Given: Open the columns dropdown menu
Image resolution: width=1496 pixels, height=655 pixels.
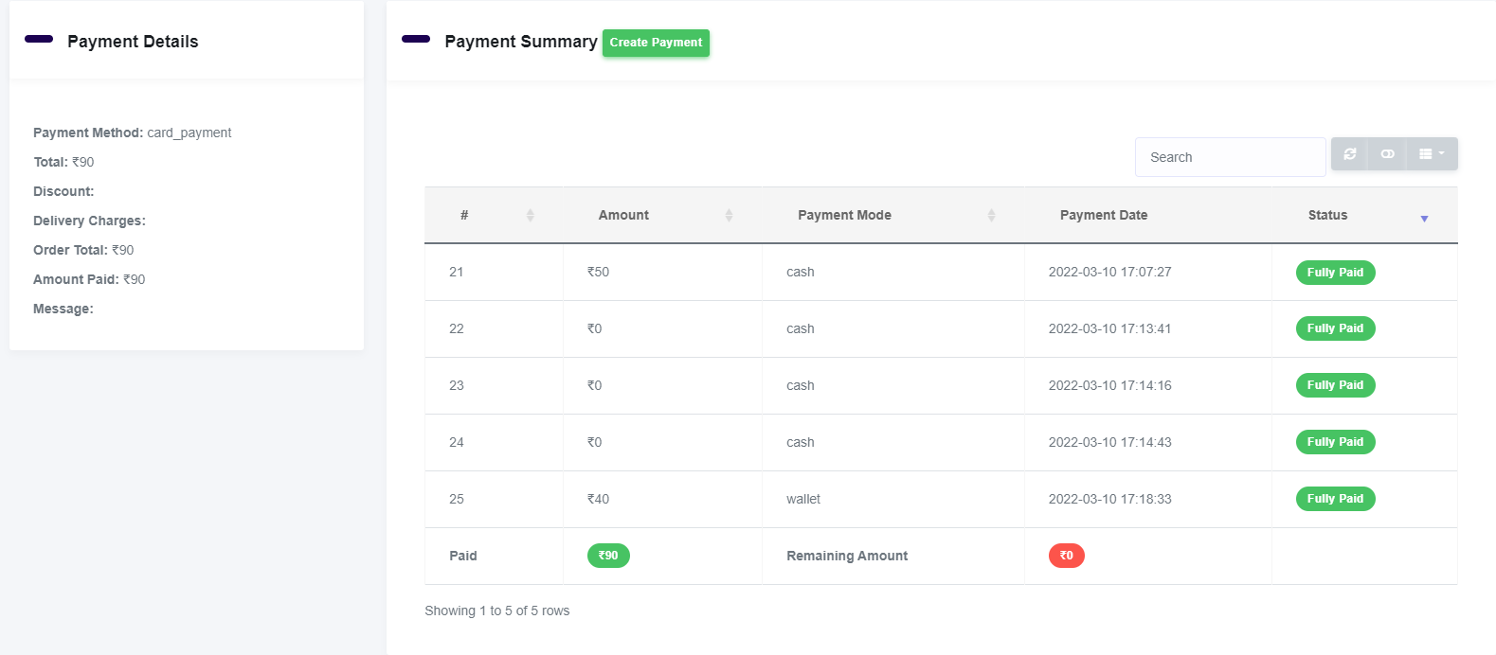Looking at the screenshot, I should 1431,154.
